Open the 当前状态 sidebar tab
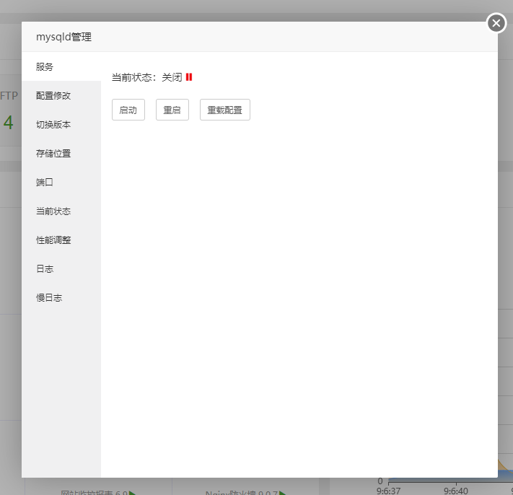The height and width of the screenshot is (495, 513). pyautogui.click(x=61, y=211)
